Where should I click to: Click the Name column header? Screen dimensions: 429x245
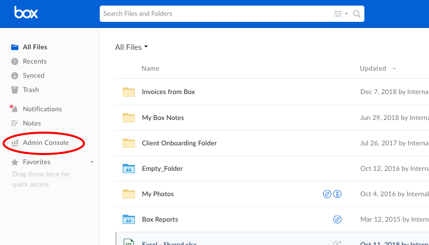150,68
